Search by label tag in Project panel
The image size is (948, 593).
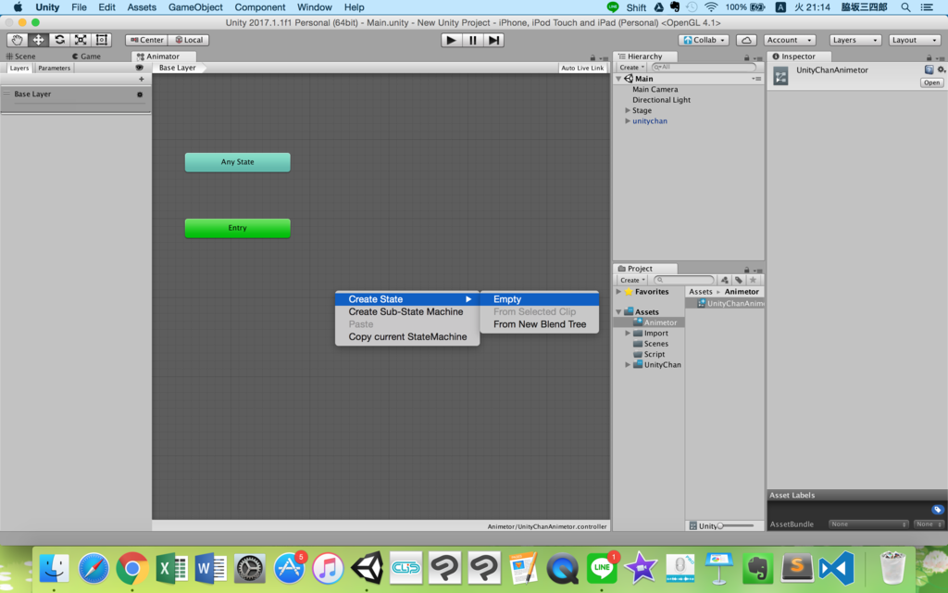click(739, 280)
